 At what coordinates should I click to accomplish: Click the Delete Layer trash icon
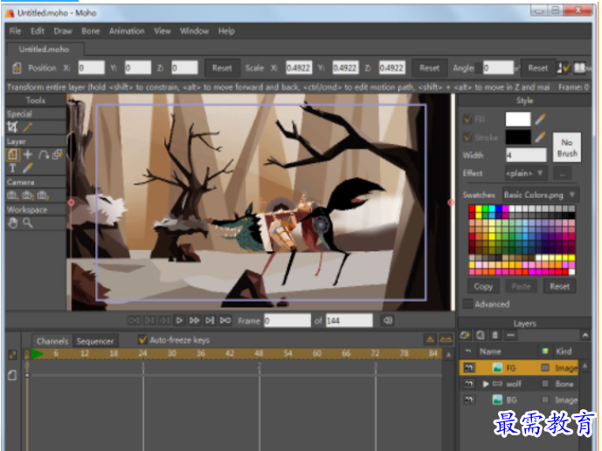(495, 335)
